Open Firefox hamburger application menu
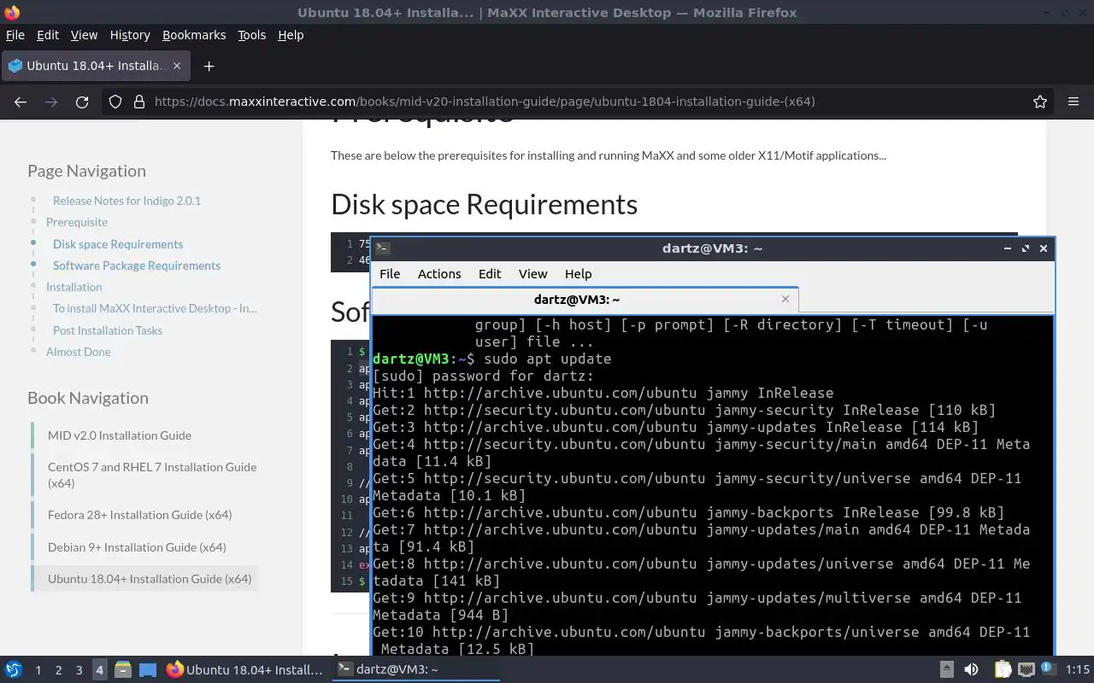Screen dimensions: 1094x683 pyautogui.click(x=1073, y=102)
